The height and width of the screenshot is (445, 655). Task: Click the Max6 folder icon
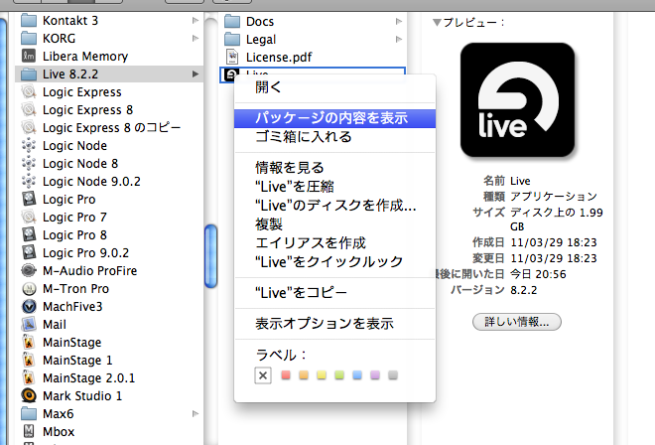click(x=29, y=413)
